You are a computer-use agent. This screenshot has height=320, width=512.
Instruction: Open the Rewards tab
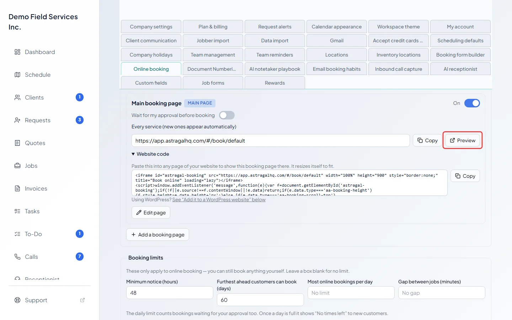[x=275, y=83]
